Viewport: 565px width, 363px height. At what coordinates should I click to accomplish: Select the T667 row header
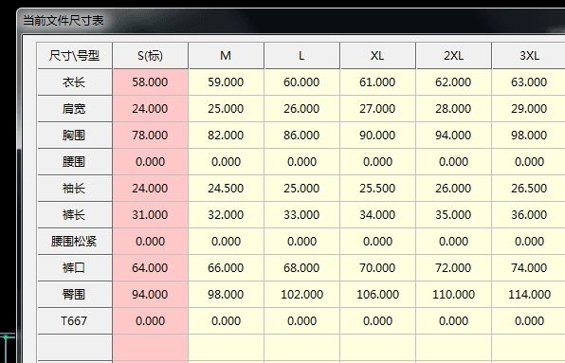click(x=75, y=321)
